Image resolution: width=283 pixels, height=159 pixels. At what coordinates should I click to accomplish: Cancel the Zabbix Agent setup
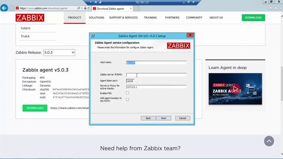click(183, 118)
